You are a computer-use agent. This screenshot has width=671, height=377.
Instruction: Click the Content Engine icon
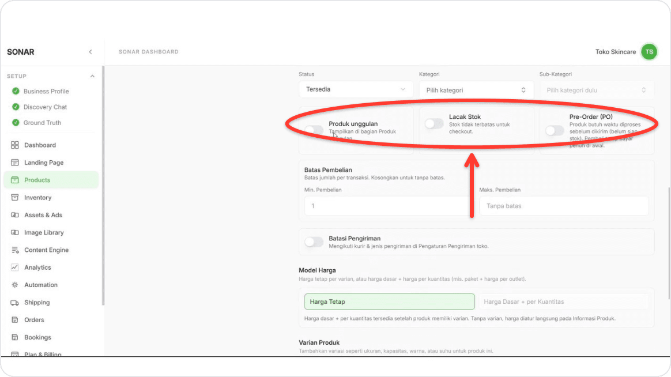click(15, 250)
